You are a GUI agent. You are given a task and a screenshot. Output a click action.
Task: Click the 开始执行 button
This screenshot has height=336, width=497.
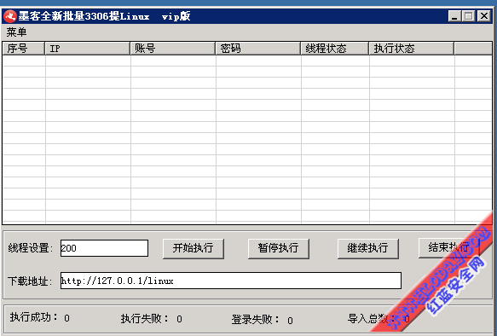coord(194,248)
